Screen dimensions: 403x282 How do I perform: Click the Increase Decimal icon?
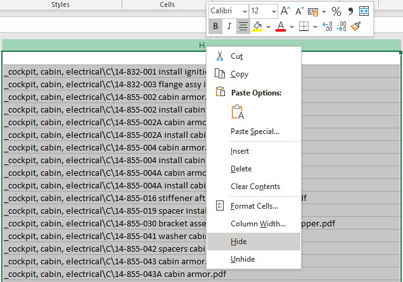pos(328,27)
